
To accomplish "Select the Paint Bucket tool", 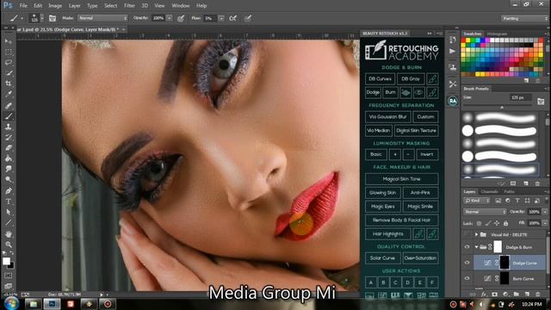I will pos(9,158).
